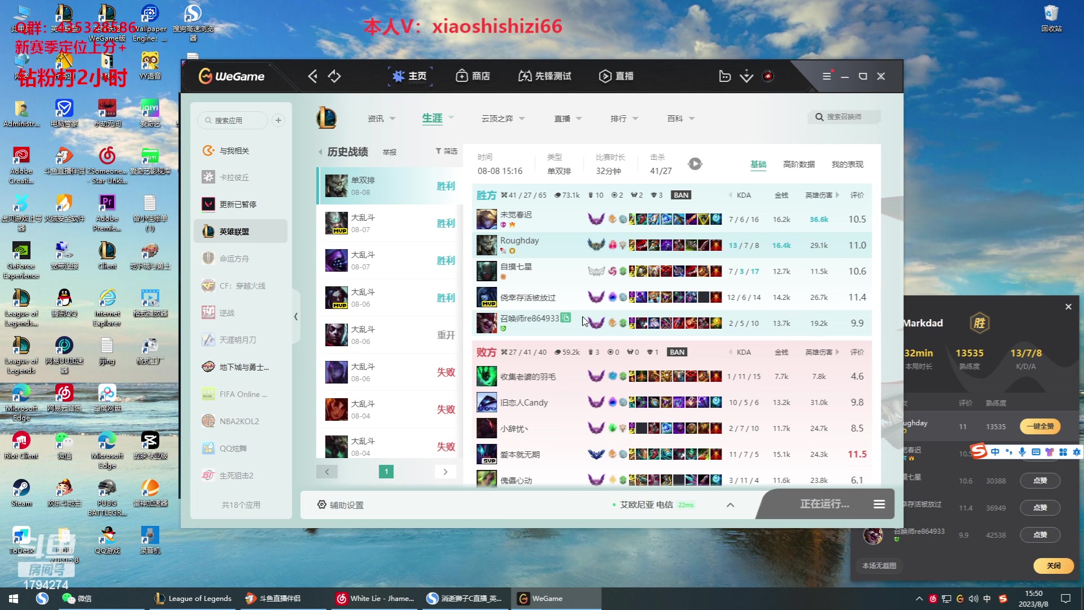Select FIFA Online in sidebar
Screen dimensions: 1084x610
(241, 394)
